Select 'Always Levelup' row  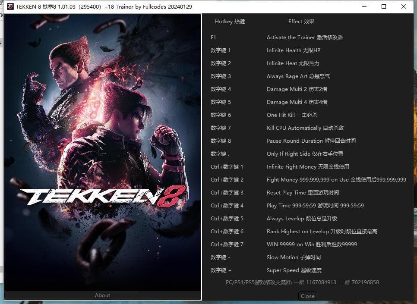(x=302, y=219)
